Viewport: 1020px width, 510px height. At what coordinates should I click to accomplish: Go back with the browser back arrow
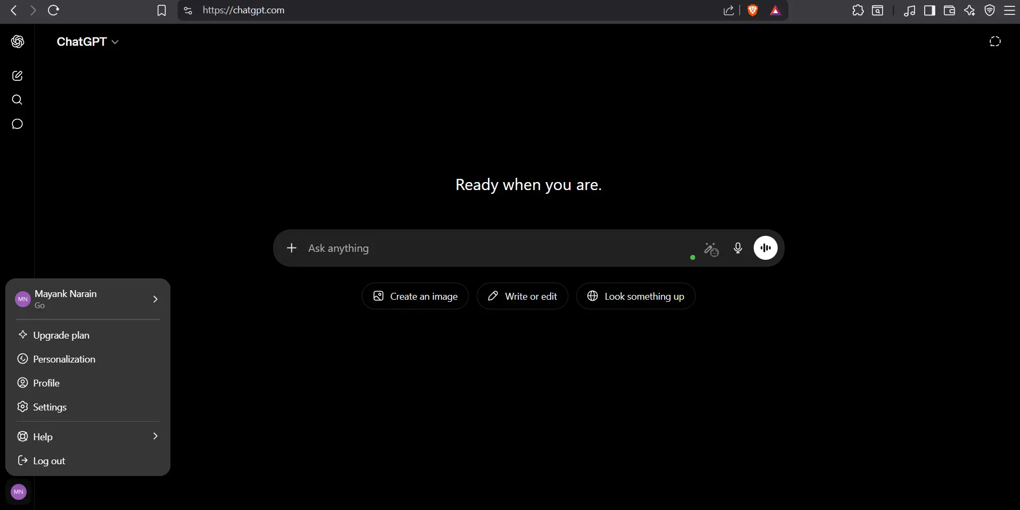[x=14, y=10]
